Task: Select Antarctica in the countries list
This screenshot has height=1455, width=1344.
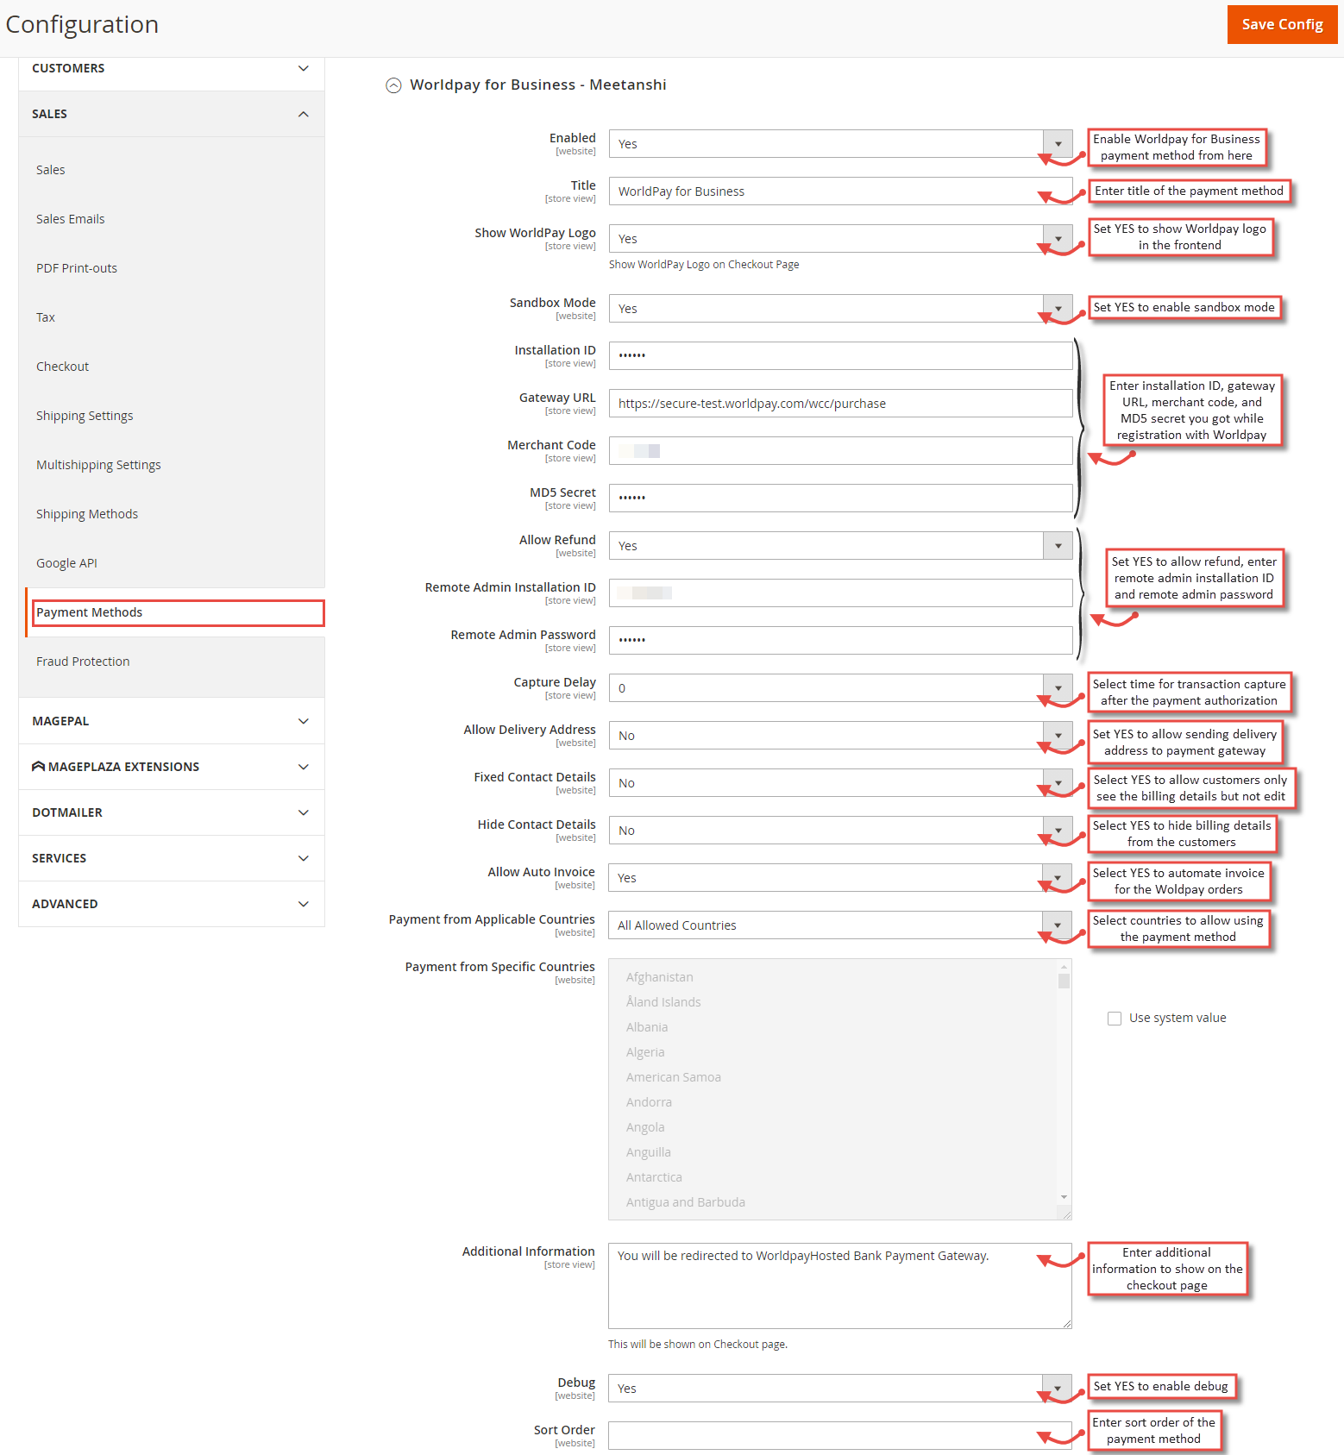Action: click(654, 1177)
